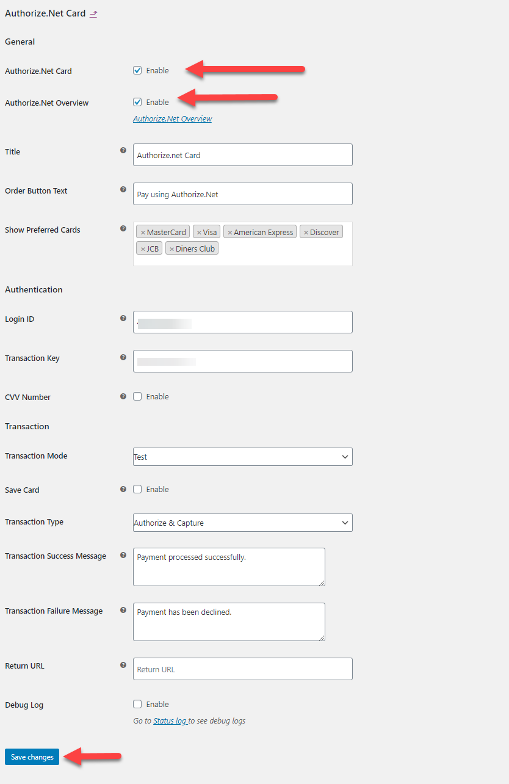Uncheck Enable for Authorize.Net Card

[137, 70]
